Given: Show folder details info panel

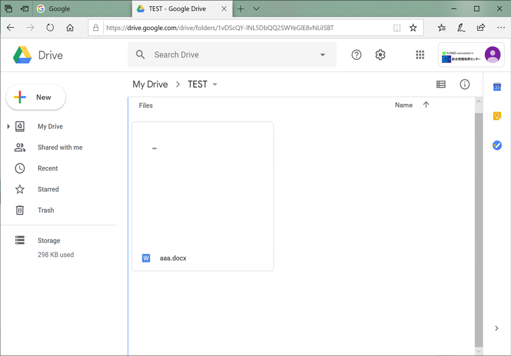Looking at the screenshot, I should point(465,84).
